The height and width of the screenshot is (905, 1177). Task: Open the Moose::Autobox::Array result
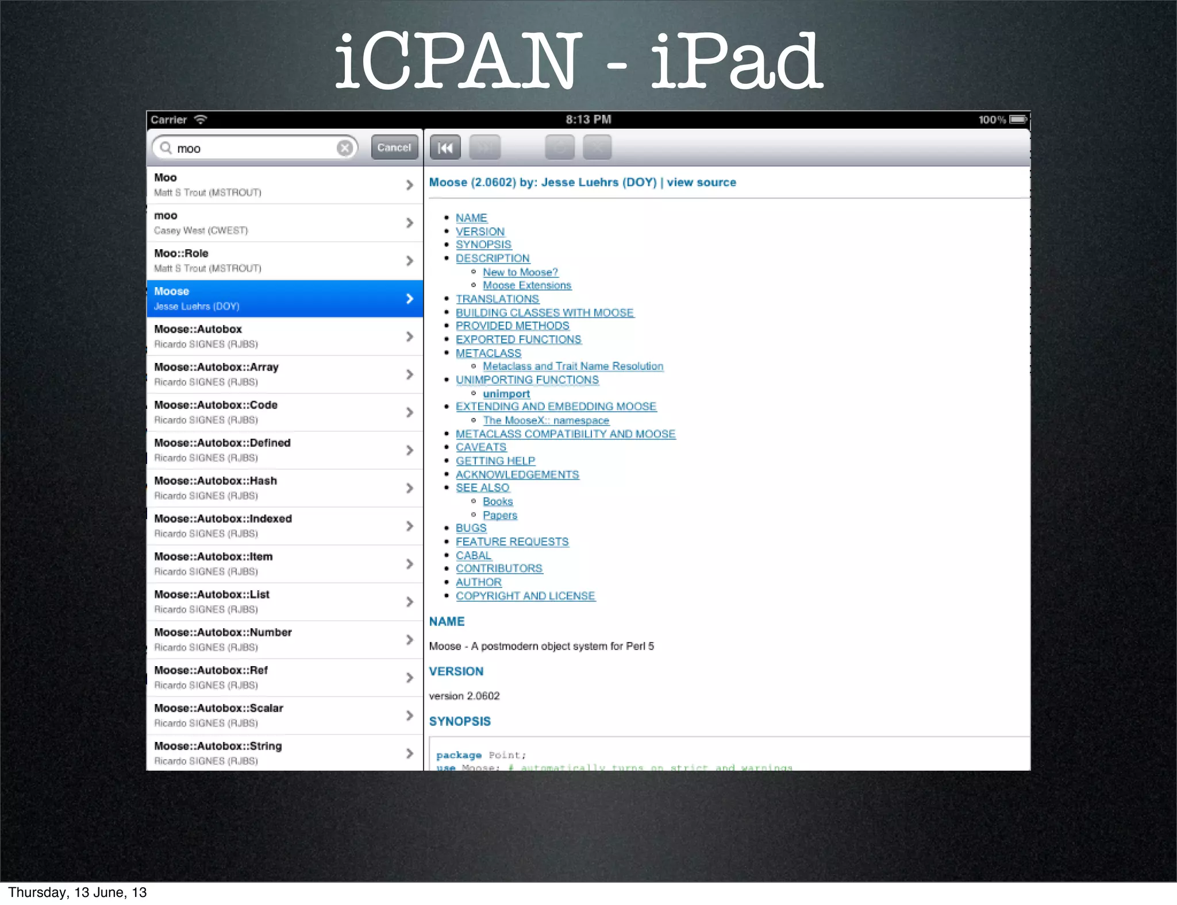(x=285, y=374)
